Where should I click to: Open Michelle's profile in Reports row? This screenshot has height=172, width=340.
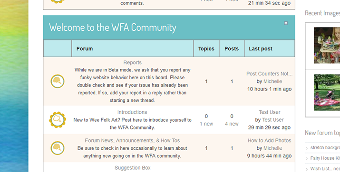[x=272, y=81]
